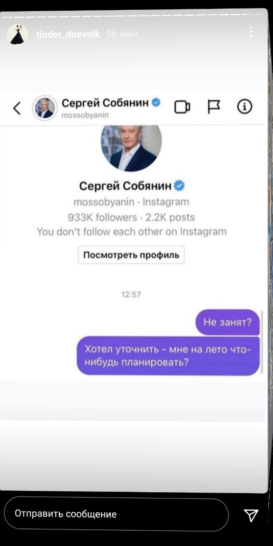Select the 'Не занят?' message bubble
This screenshot has width=273, height=546.
coord(228,322)
